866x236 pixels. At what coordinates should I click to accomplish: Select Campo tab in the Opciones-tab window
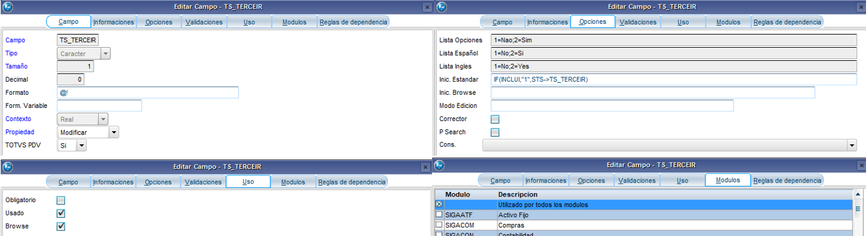point(502,22)
